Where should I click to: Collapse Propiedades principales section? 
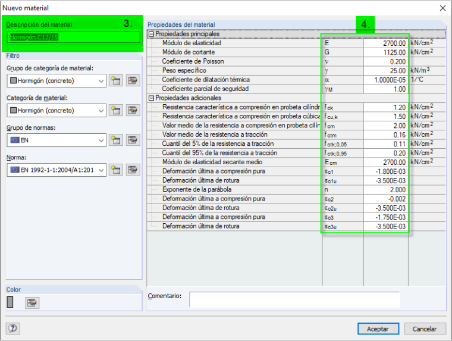tap(151, 34)
